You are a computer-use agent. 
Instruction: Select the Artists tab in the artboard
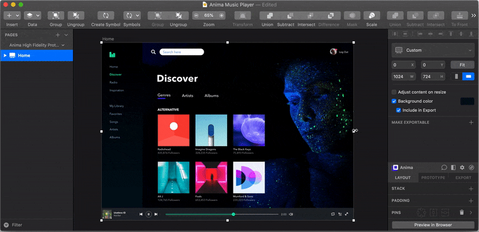tap(187, 96)
